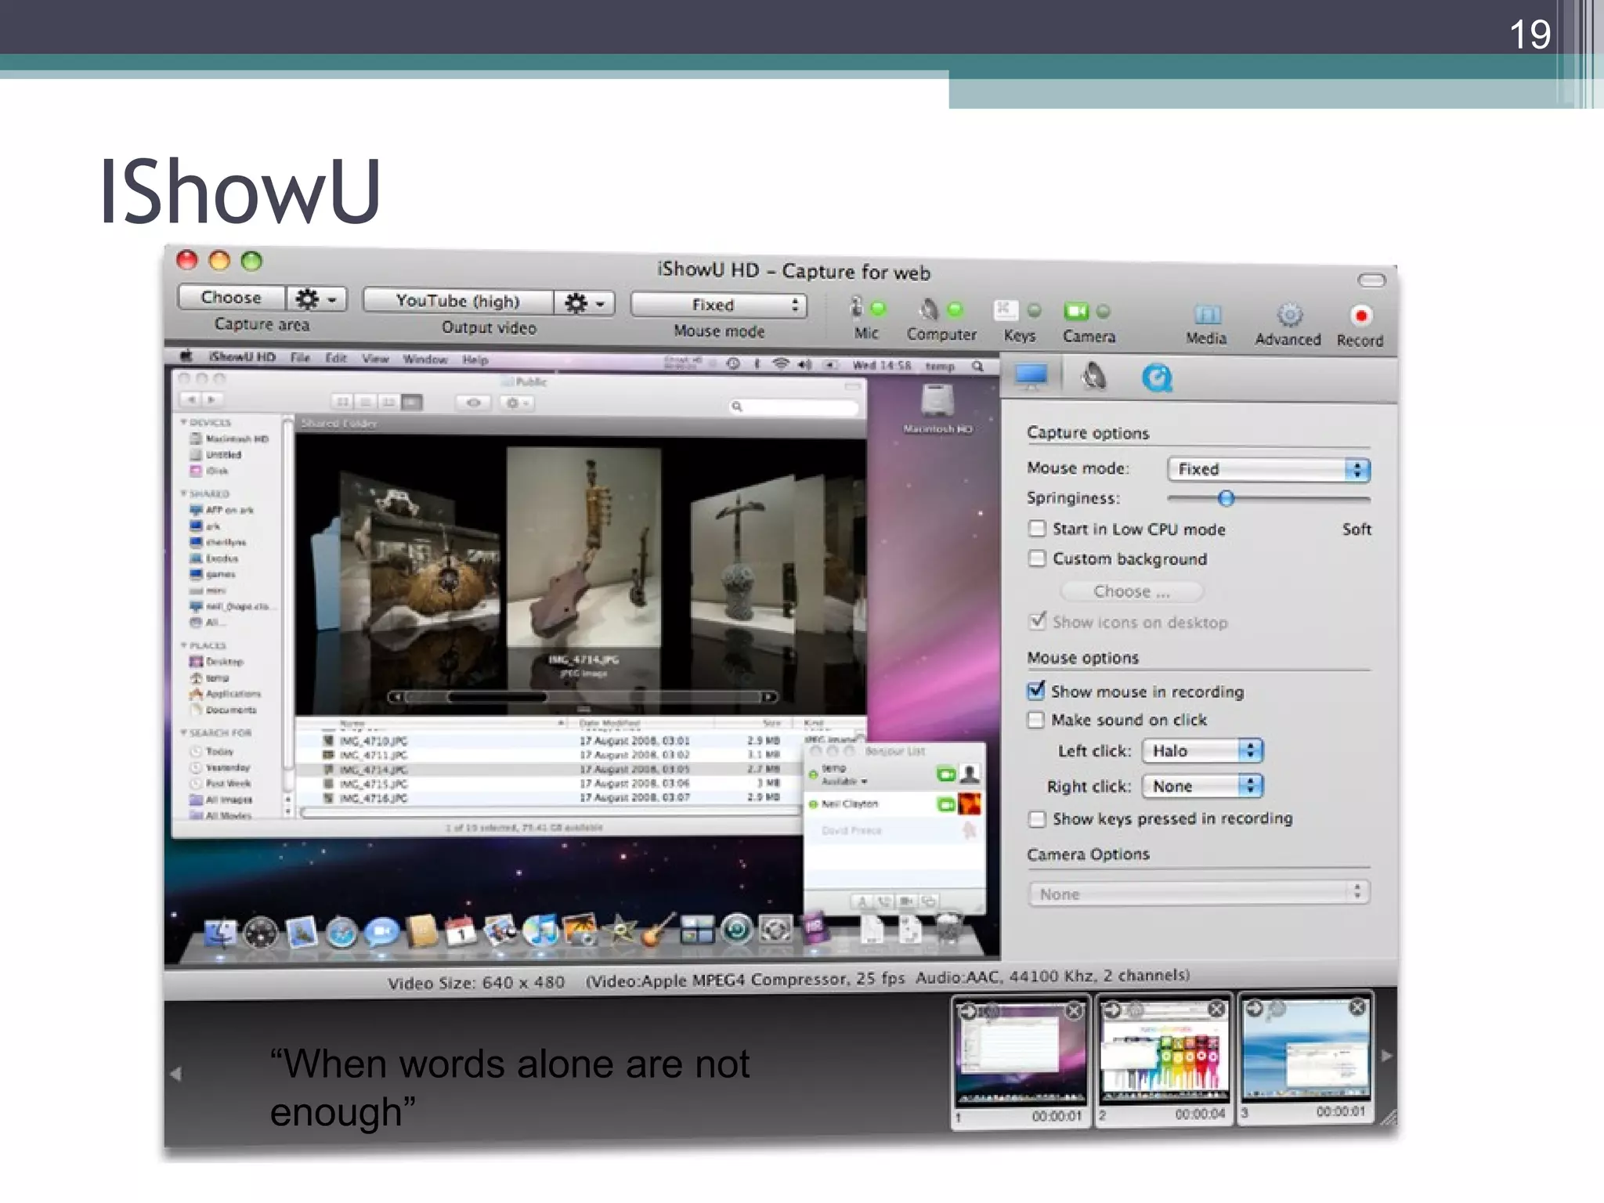Viewport: 1604px width, 1203px height.
Task: Select the QuickTime options tab
Action: (x=1157, y=378)
